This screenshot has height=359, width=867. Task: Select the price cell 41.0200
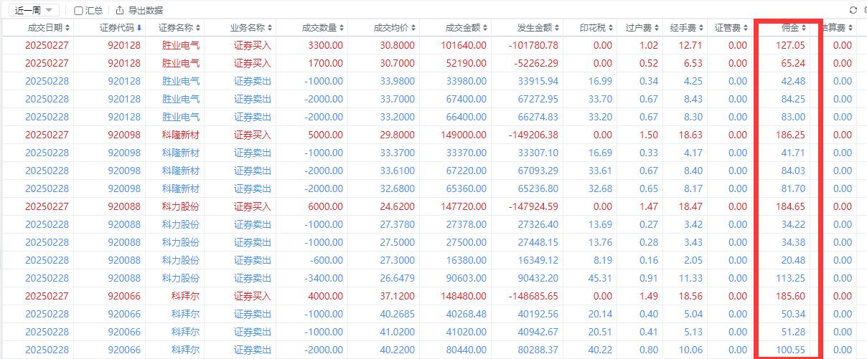398,332
